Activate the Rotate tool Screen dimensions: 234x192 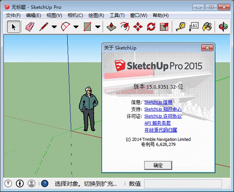[x=151, y=26]
